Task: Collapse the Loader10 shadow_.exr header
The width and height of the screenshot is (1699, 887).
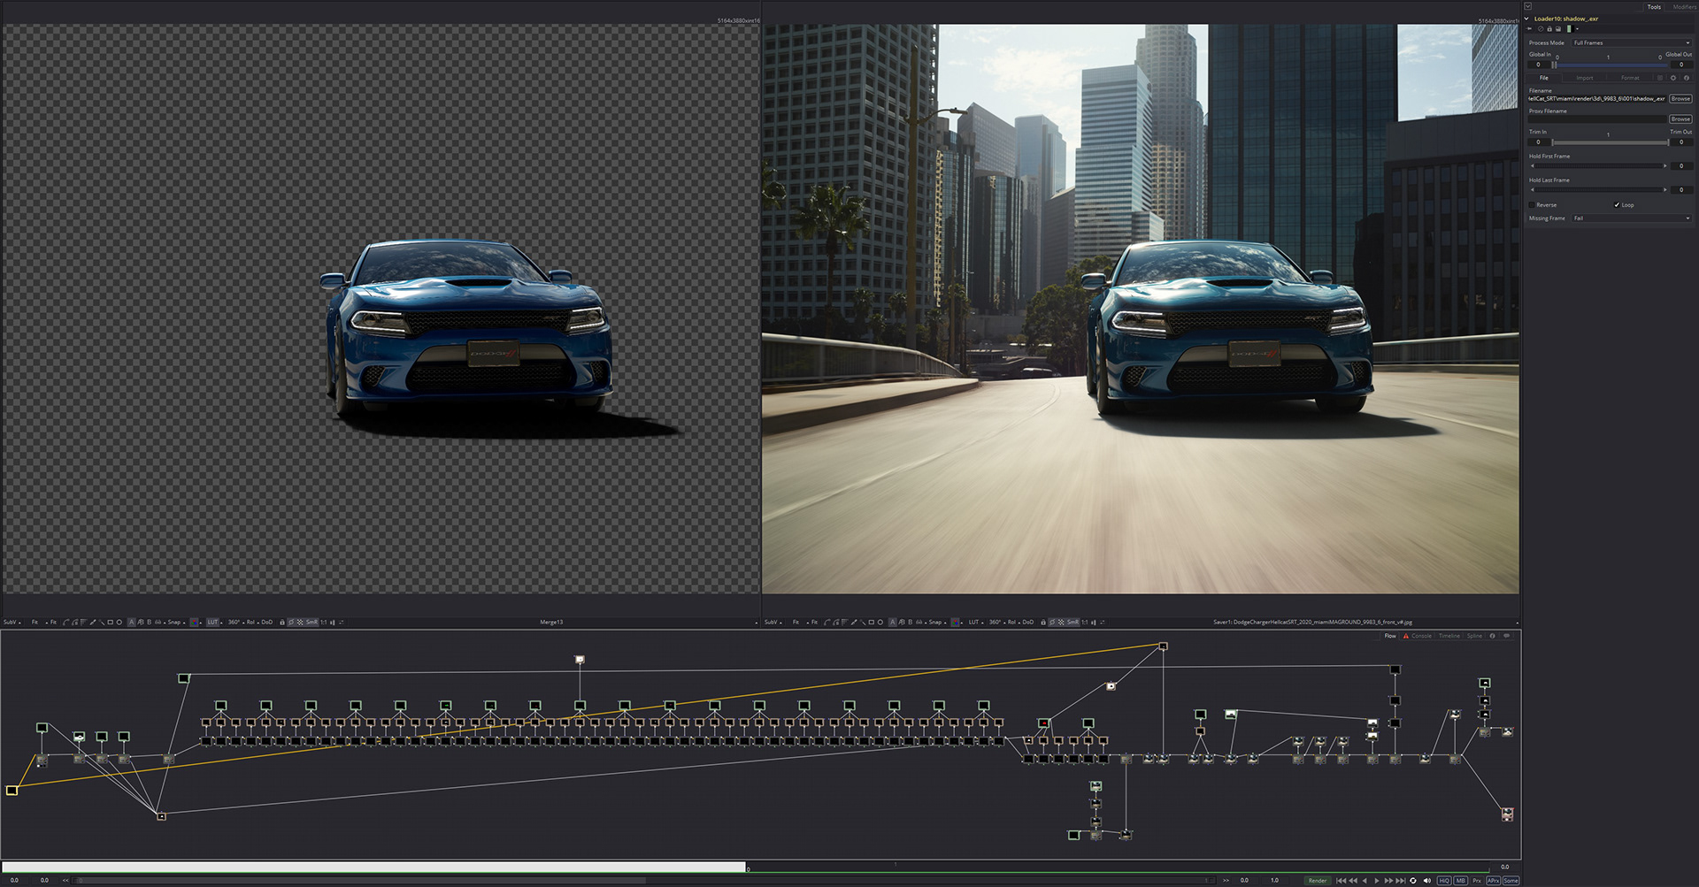Action: (1526, 19)
